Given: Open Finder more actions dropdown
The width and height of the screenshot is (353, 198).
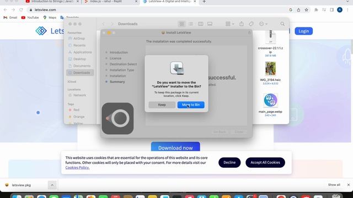Looking at the screenshot, I should click(x=263, y=24).
